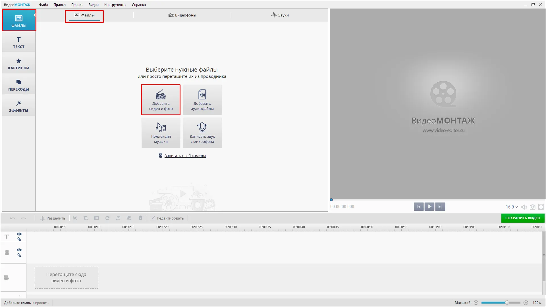This screenshot has height=307, width=546.
Task: Open the Справка menu
Action: point(139,5)
